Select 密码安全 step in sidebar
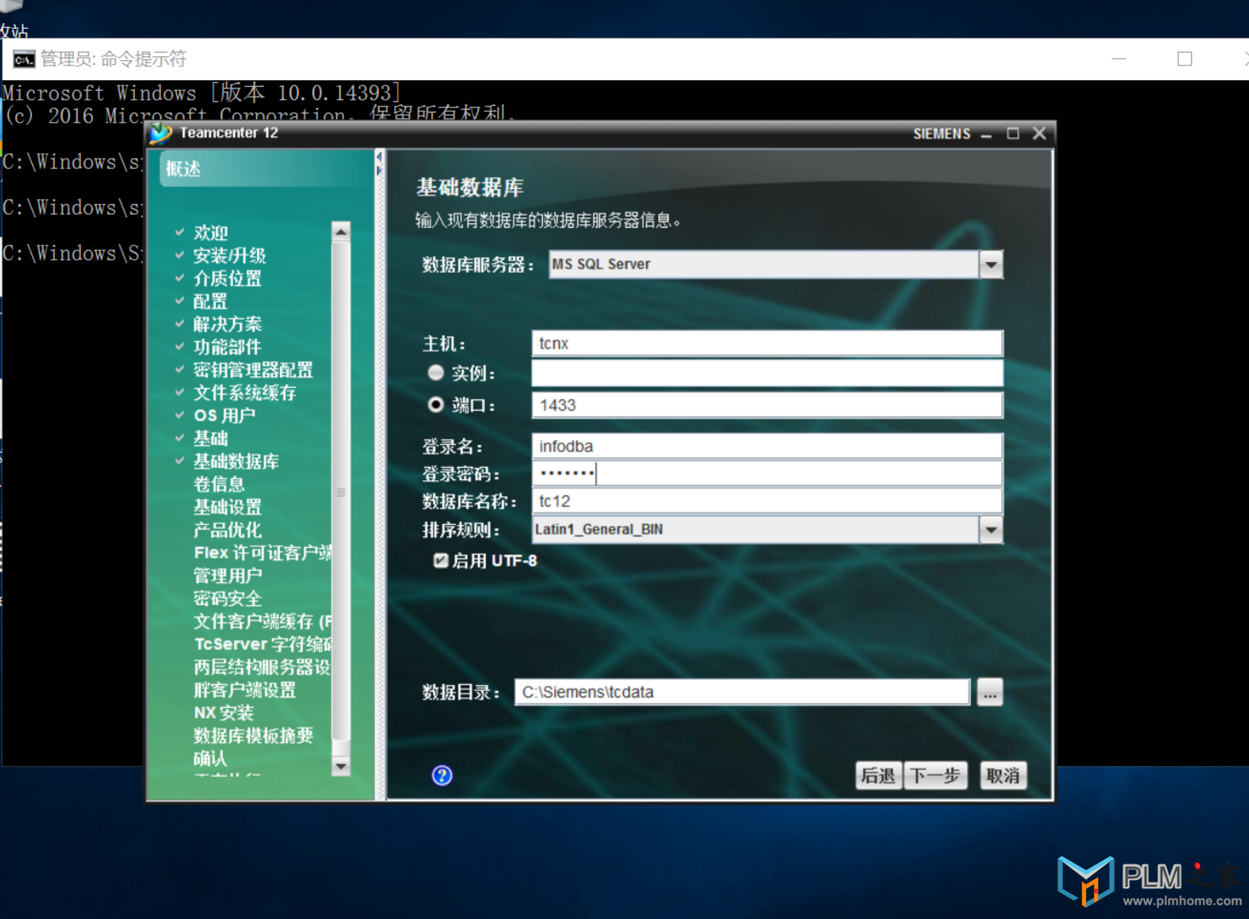 tap(227, 598)
